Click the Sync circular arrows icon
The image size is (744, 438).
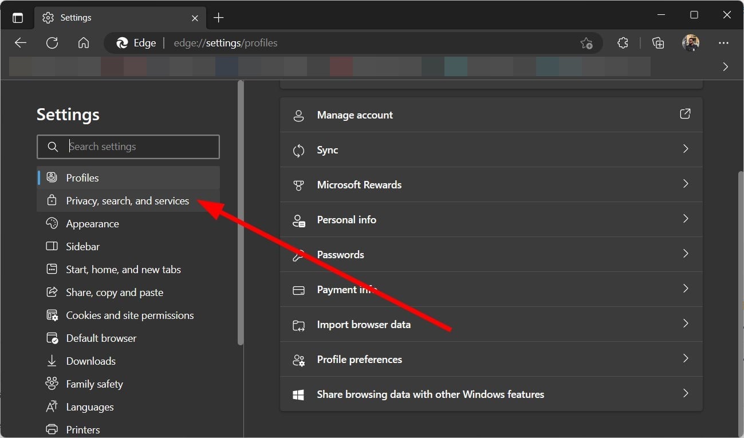[298, 151]
